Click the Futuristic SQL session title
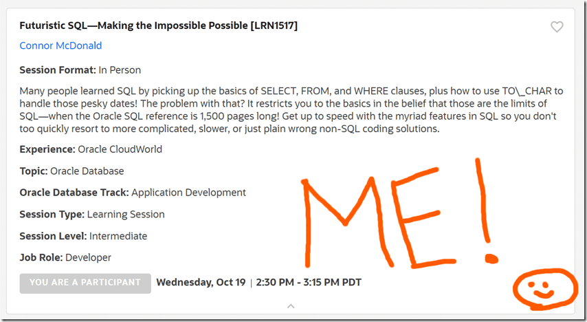Viewport: 587px width, 322px height. click(131, 26)
